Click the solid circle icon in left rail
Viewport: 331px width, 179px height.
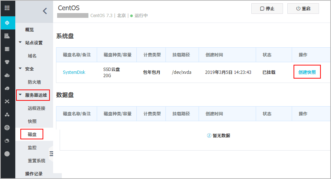tap(7, 154)
